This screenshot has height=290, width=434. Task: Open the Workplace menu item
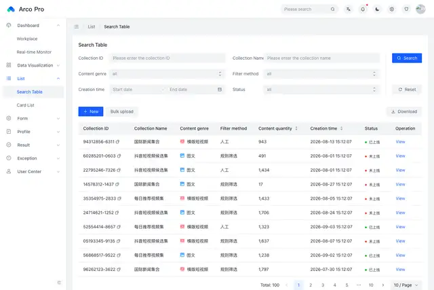[x=27, y=39]
